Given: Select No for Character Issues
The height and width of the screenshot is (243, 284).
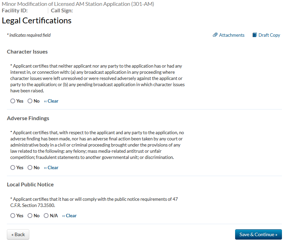Looking at the screenshot, I should tap(30, 101).
